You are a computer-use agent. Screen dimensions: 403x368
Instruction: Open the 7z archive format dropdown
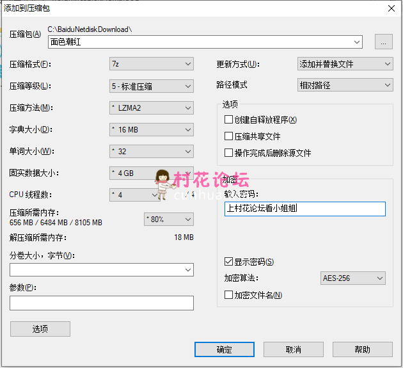tap(151, 64)
